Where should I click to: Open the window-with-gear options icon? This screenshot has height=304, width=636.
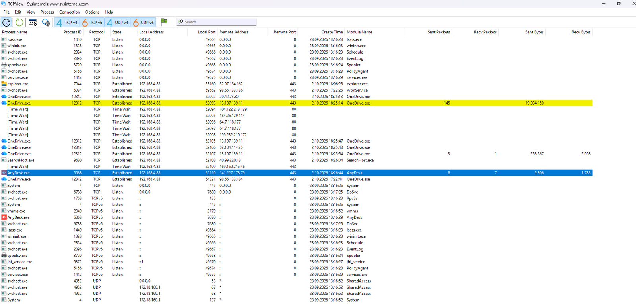point(33,23)
